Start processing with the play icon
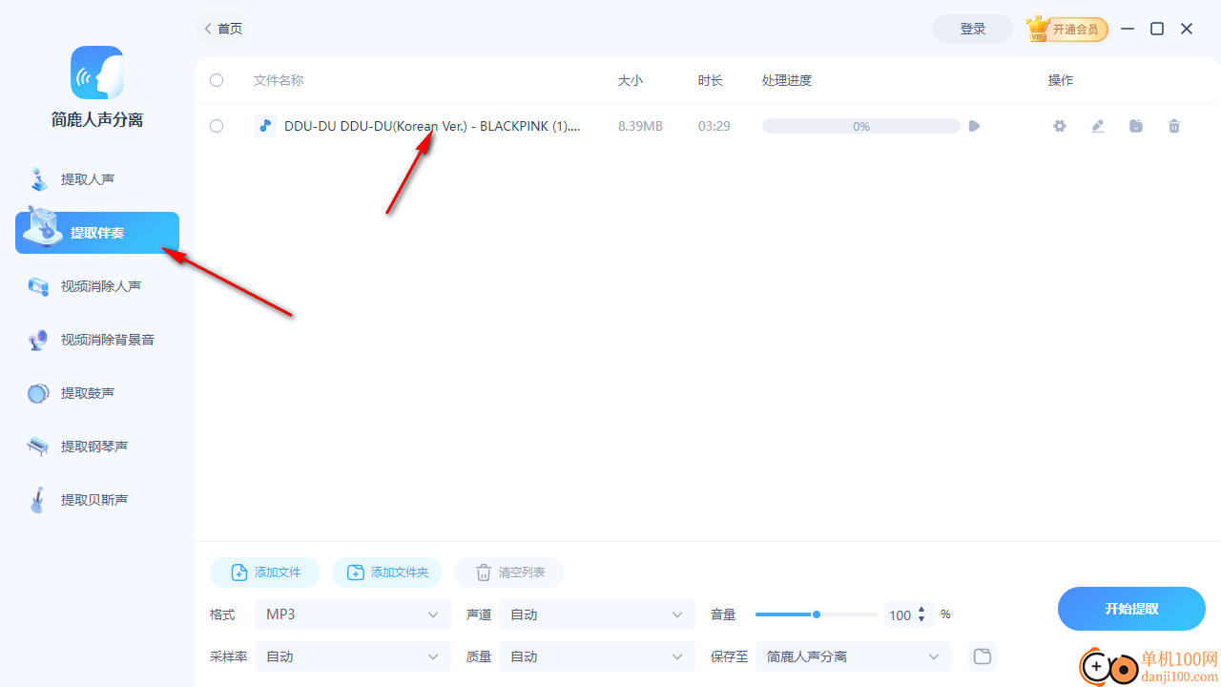Viewport: 1221px width, 687px height. 974,126
